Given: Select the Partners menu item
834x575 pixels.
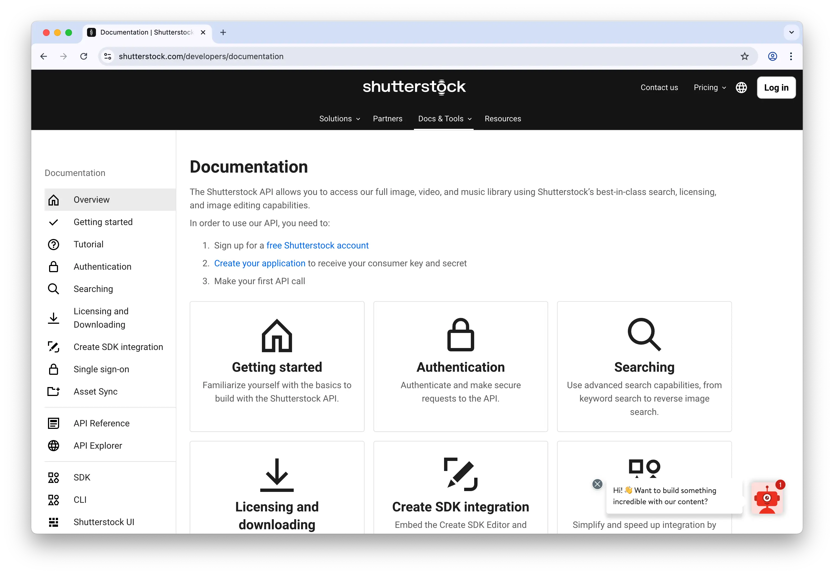Looking at the screenshot, I should pyautogui.click(x=388, y=119).
